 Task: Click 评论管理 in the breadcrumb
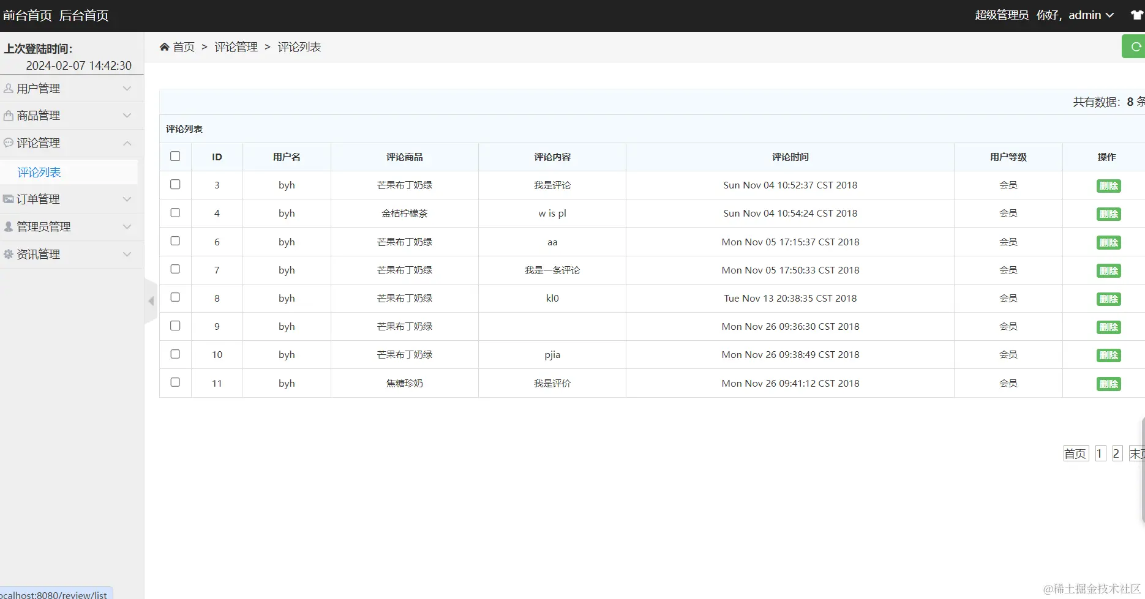[236, 47]
